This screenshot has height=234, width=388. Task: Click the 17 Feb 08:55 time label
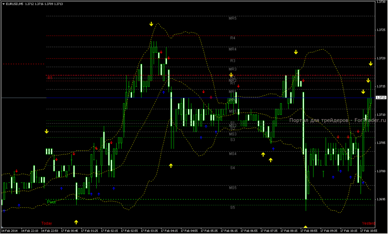click(309, 231)
